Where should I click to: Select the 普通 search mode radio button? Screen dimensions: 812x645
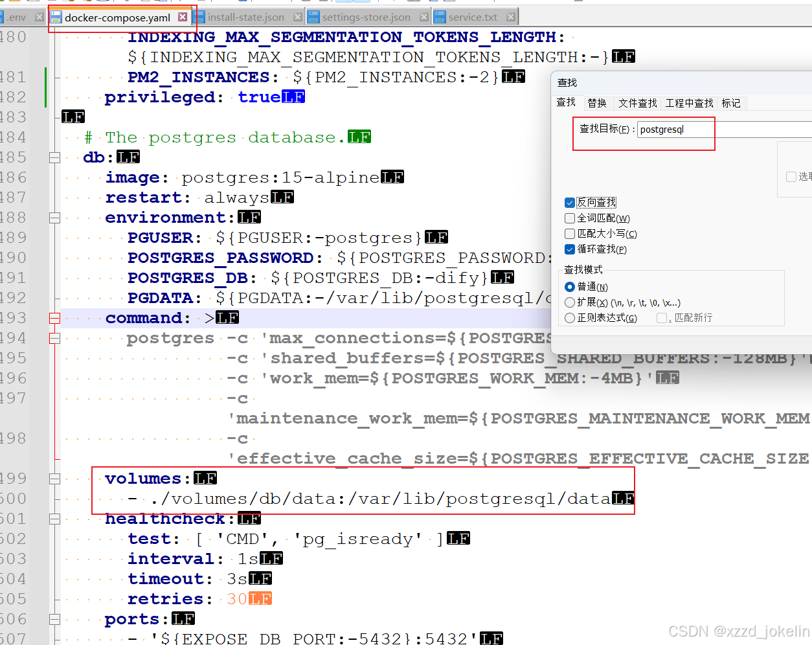[x=570, y=287]
